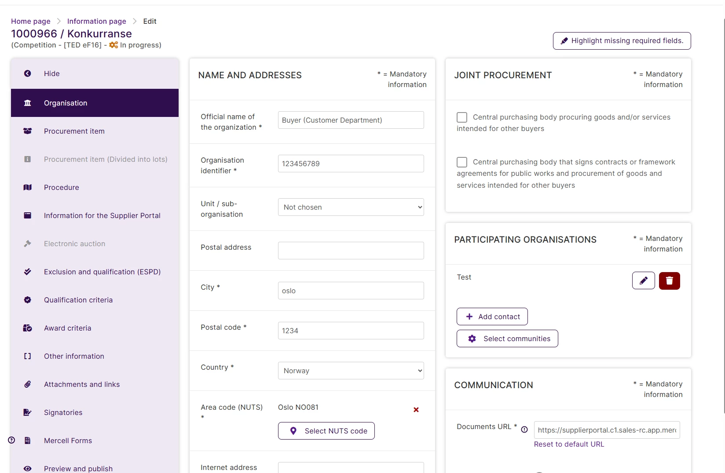Click the Award criteria sidebar icon
Screen dimensions: 725x473
point(27,328)
